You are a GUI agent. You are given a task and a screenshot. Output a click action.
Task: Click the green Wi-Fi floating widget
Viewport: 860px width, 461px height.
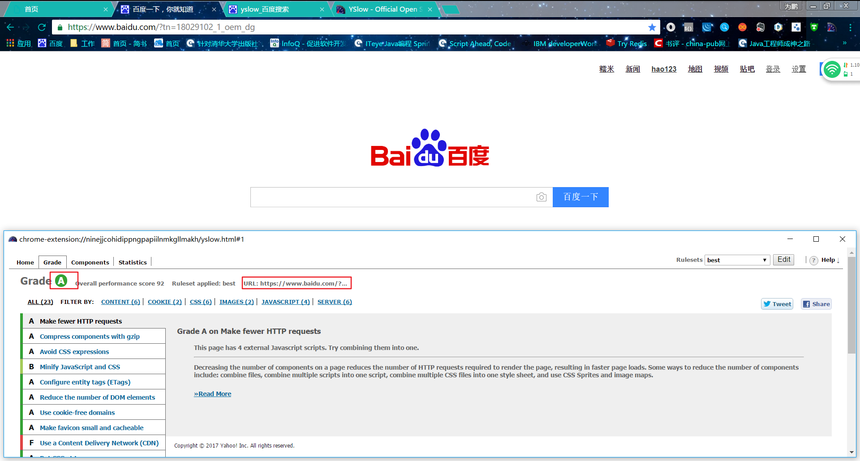coord(832,69)
